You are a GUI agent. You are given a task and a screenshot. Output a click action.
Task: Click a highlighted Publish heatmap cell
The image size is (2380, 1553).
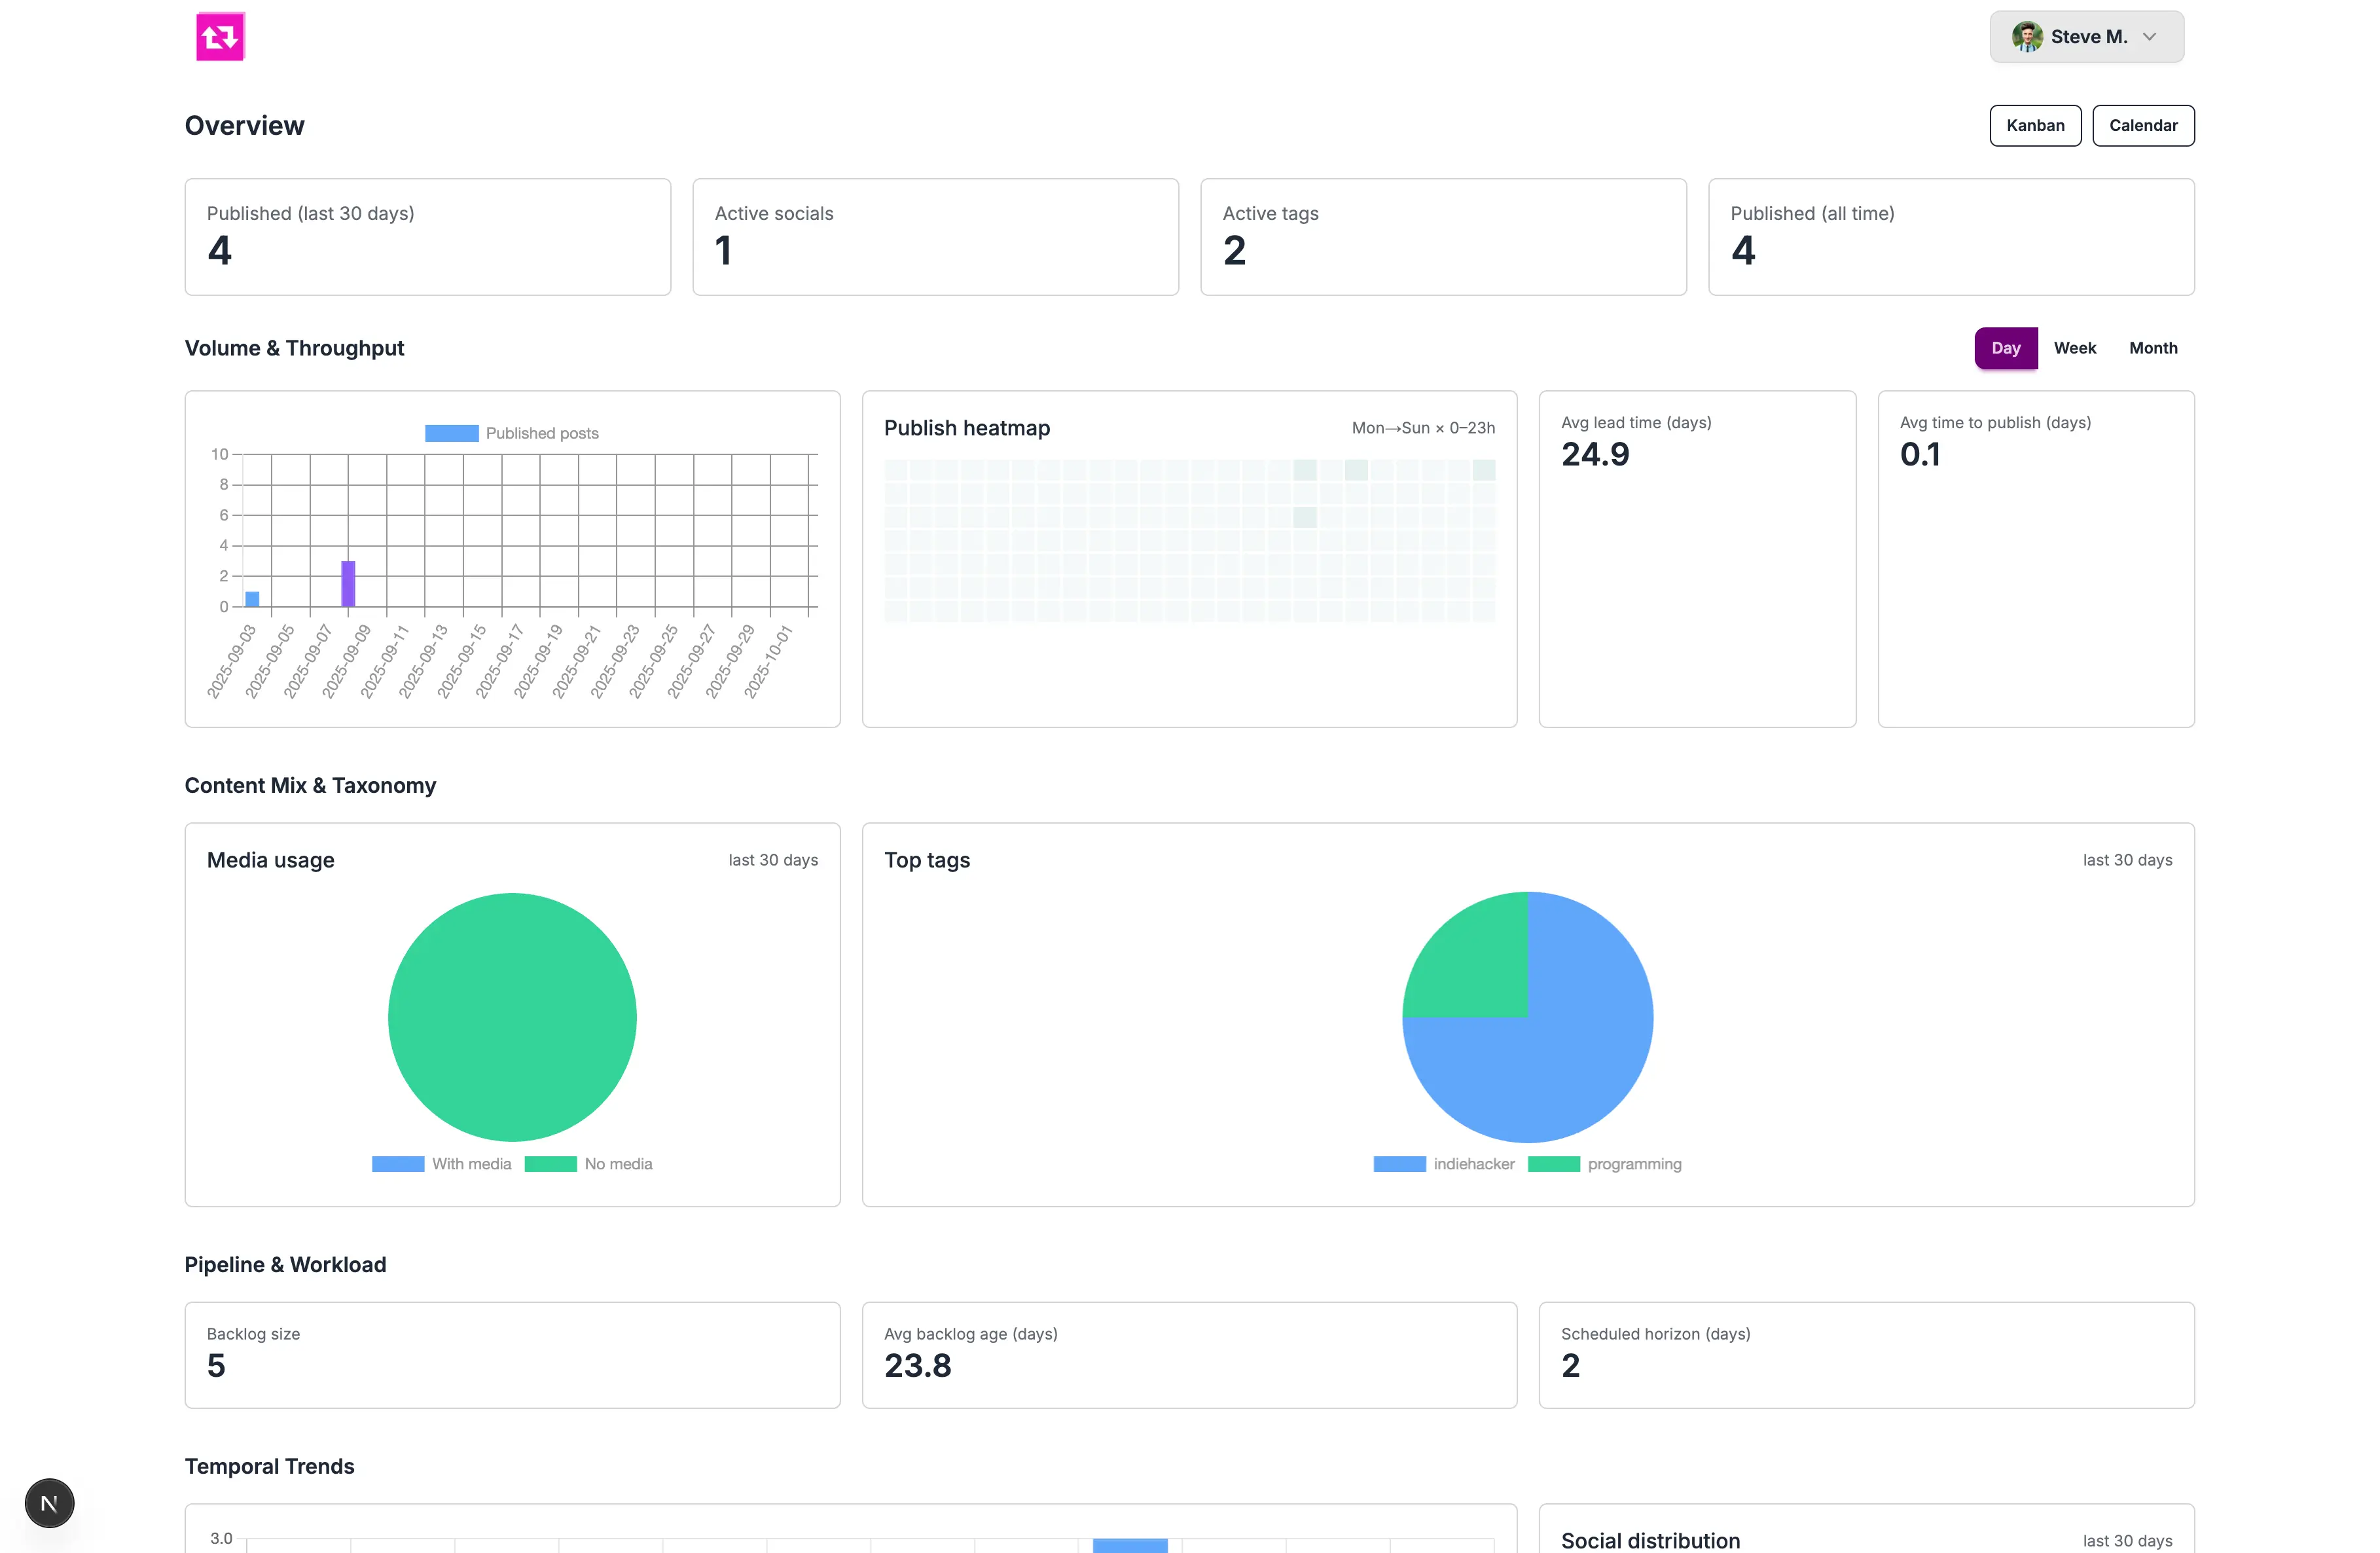pyautogui.click(x=1304, y=470)
